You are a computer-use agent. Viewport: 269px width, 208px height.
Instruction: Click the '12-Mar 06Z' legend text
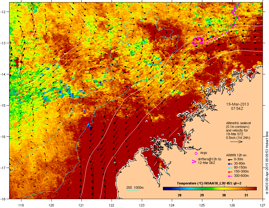206,163
